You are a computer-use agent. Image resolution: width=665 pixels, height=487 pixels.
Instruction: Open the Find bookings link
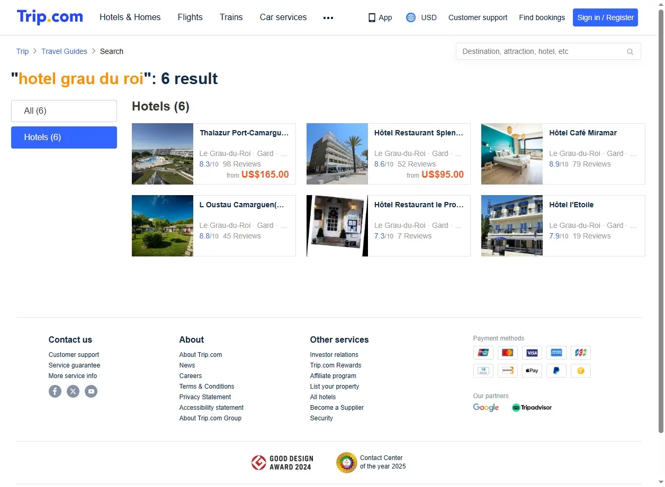(x=542, y=17)
